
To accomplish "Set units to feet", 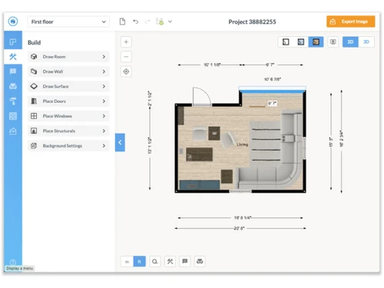I will click(140, 261).
